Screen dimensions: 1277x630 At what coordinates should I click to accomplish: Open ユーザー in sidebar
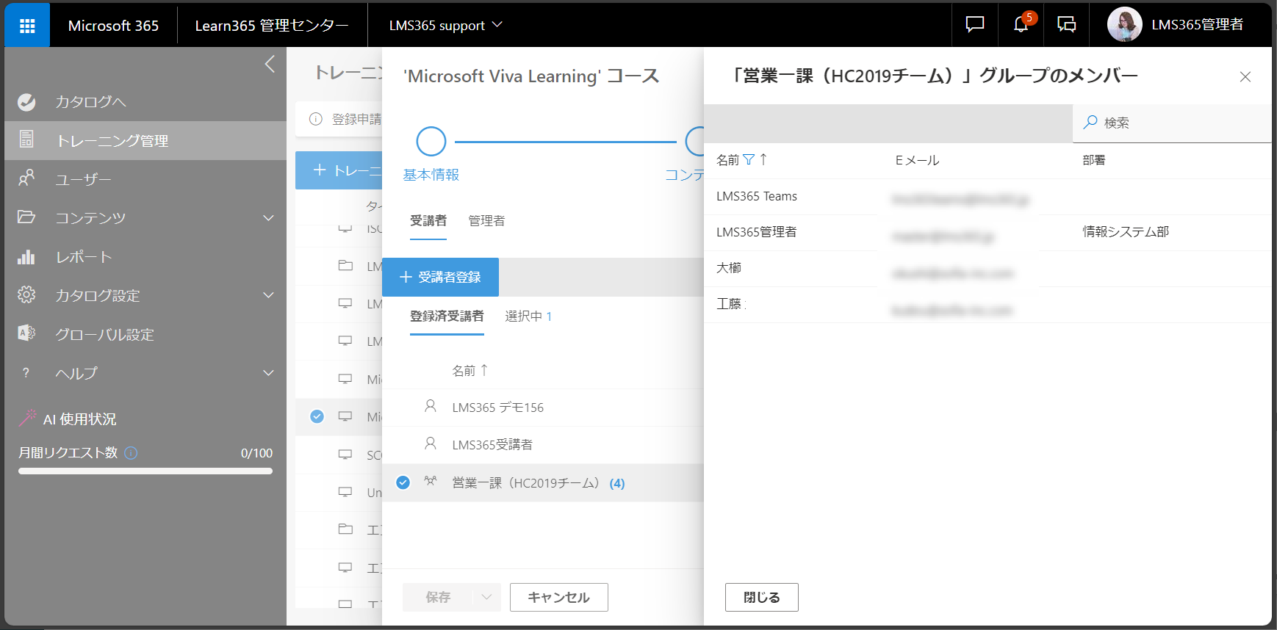point(145,179)
